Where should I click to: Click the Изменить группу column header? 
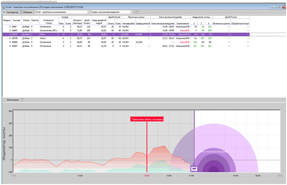pyautogui.click(x=221, y=24)
